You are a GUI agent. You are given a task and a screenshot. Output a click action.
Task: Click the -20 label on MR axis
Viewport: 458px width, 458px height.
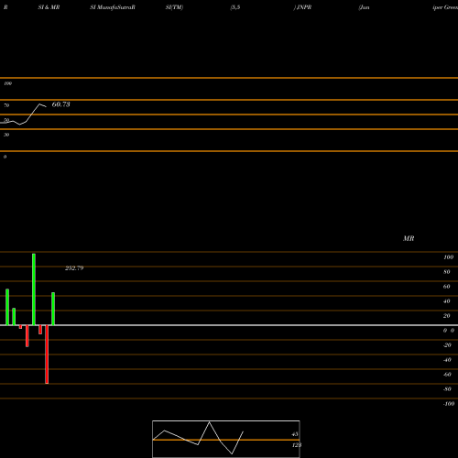coord(447,345)
